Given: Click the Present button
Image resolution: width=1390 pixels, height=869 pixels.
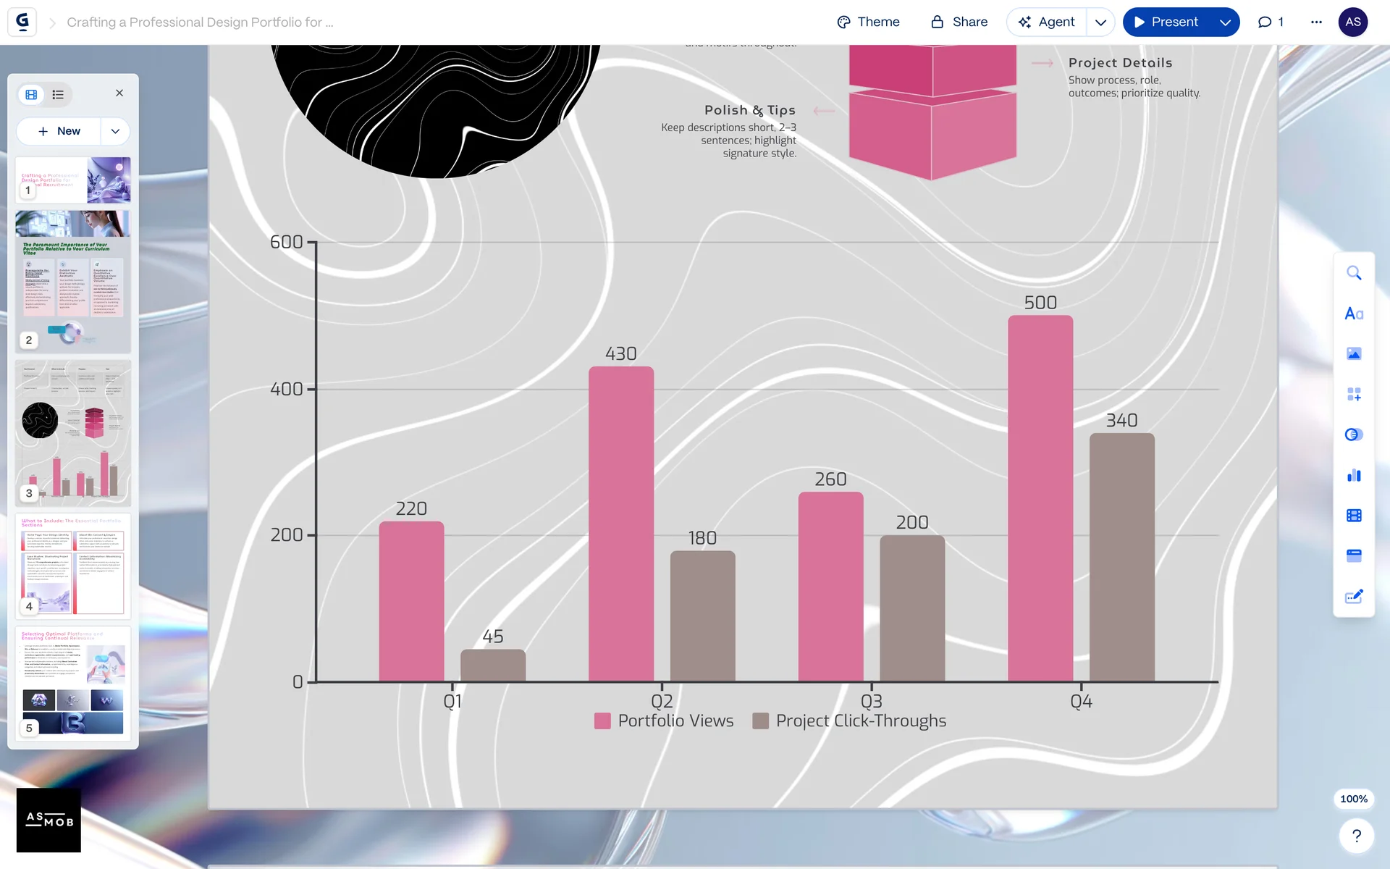Looking at the screenshot, I should (1166, 22).
